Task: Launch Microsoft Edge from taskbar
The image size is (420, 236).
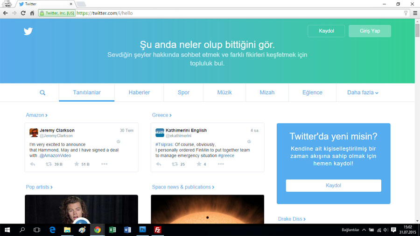Action: pos(52,230)
